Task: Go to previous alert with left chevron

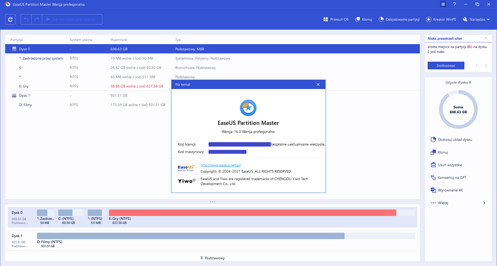Action: [477, 66]
